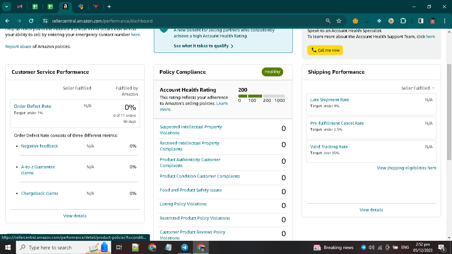Open the Order Defect Rate link
The image size is (452, 254).
[32, 106]
